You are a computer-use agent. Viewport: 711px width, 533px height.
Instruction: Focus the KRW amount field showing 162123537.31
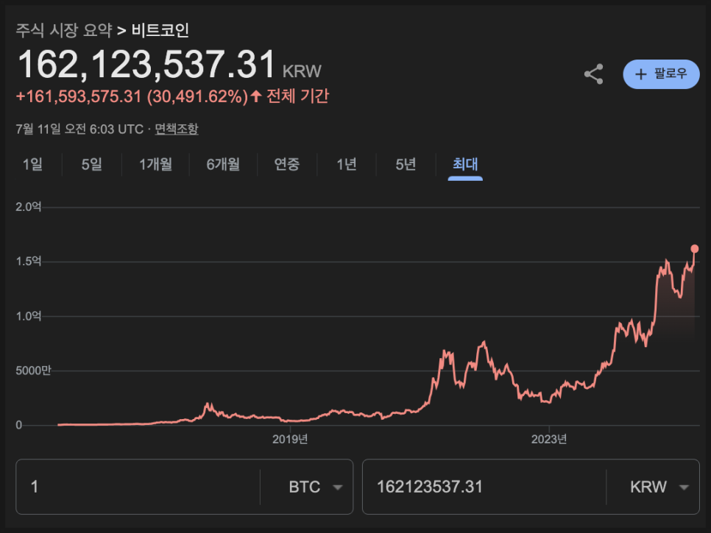click(482, 487)
